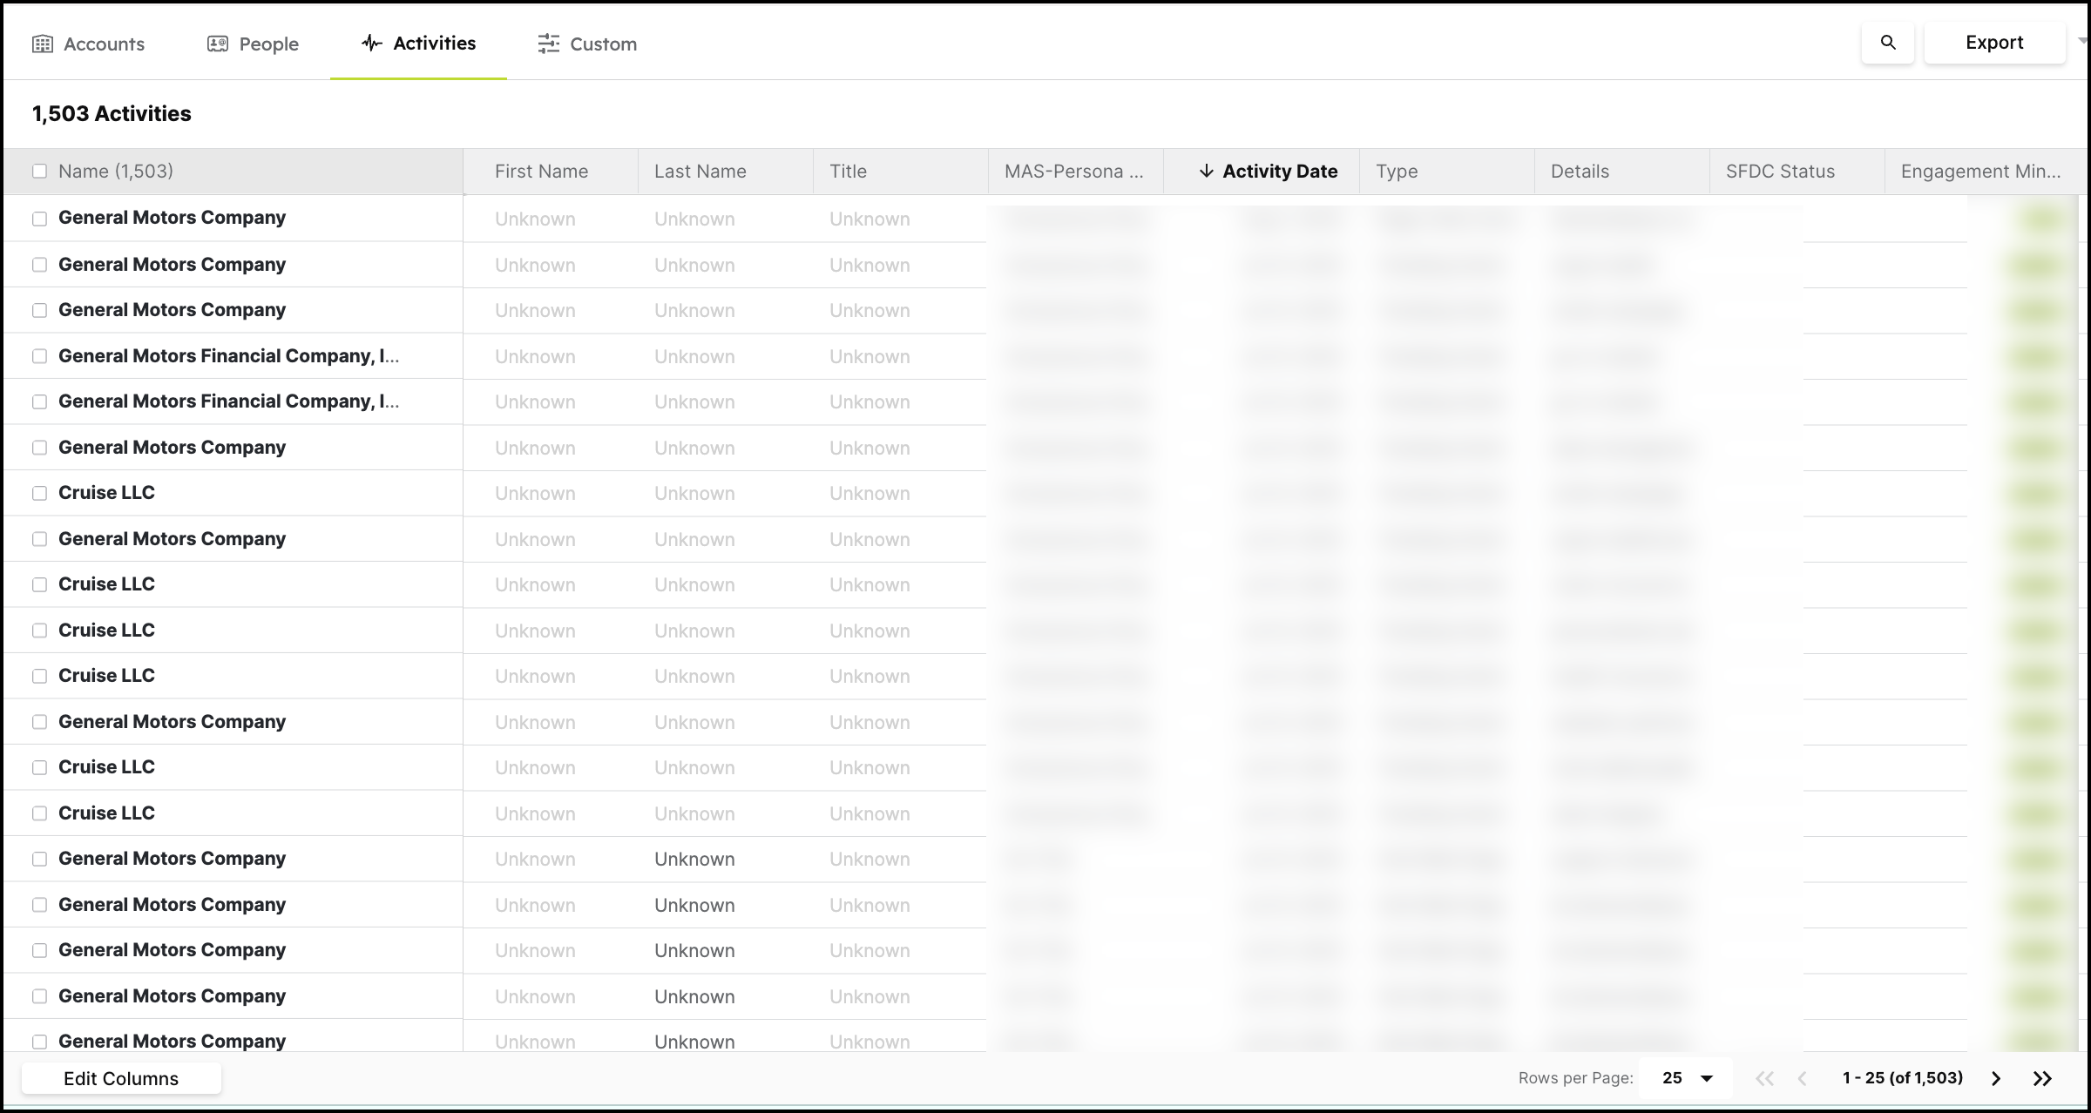Check the first General Motors Financial Company row

pos(39,356)
